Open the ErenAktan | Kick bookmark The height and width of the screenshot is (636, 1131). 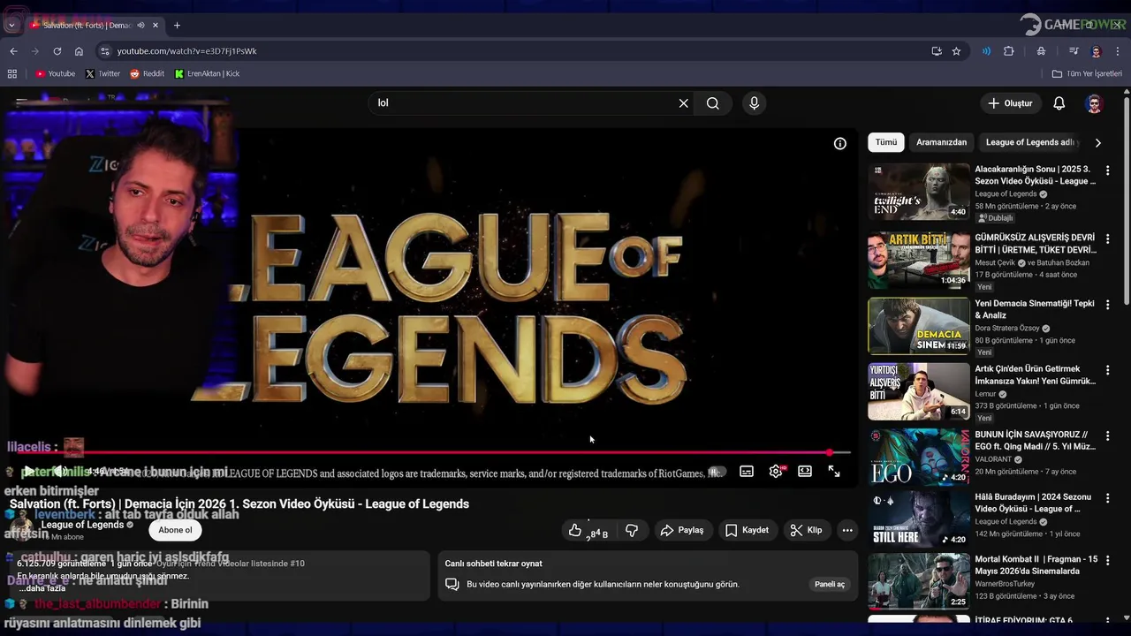(207, 73)
